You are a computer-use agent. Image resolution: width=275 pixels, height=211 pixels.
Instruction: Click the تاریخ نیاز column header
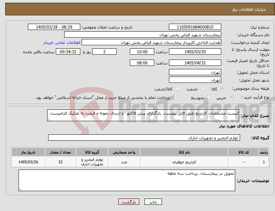28,152
